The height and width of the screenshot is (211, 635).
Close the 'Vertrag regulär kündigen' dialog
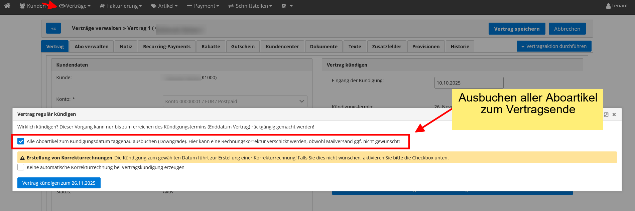pyautogui.click(x=614, y=114)
